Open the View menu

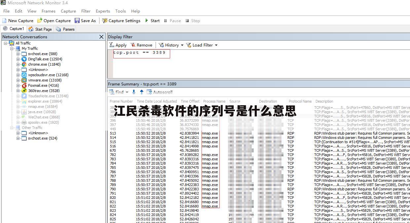coord(32,11)
